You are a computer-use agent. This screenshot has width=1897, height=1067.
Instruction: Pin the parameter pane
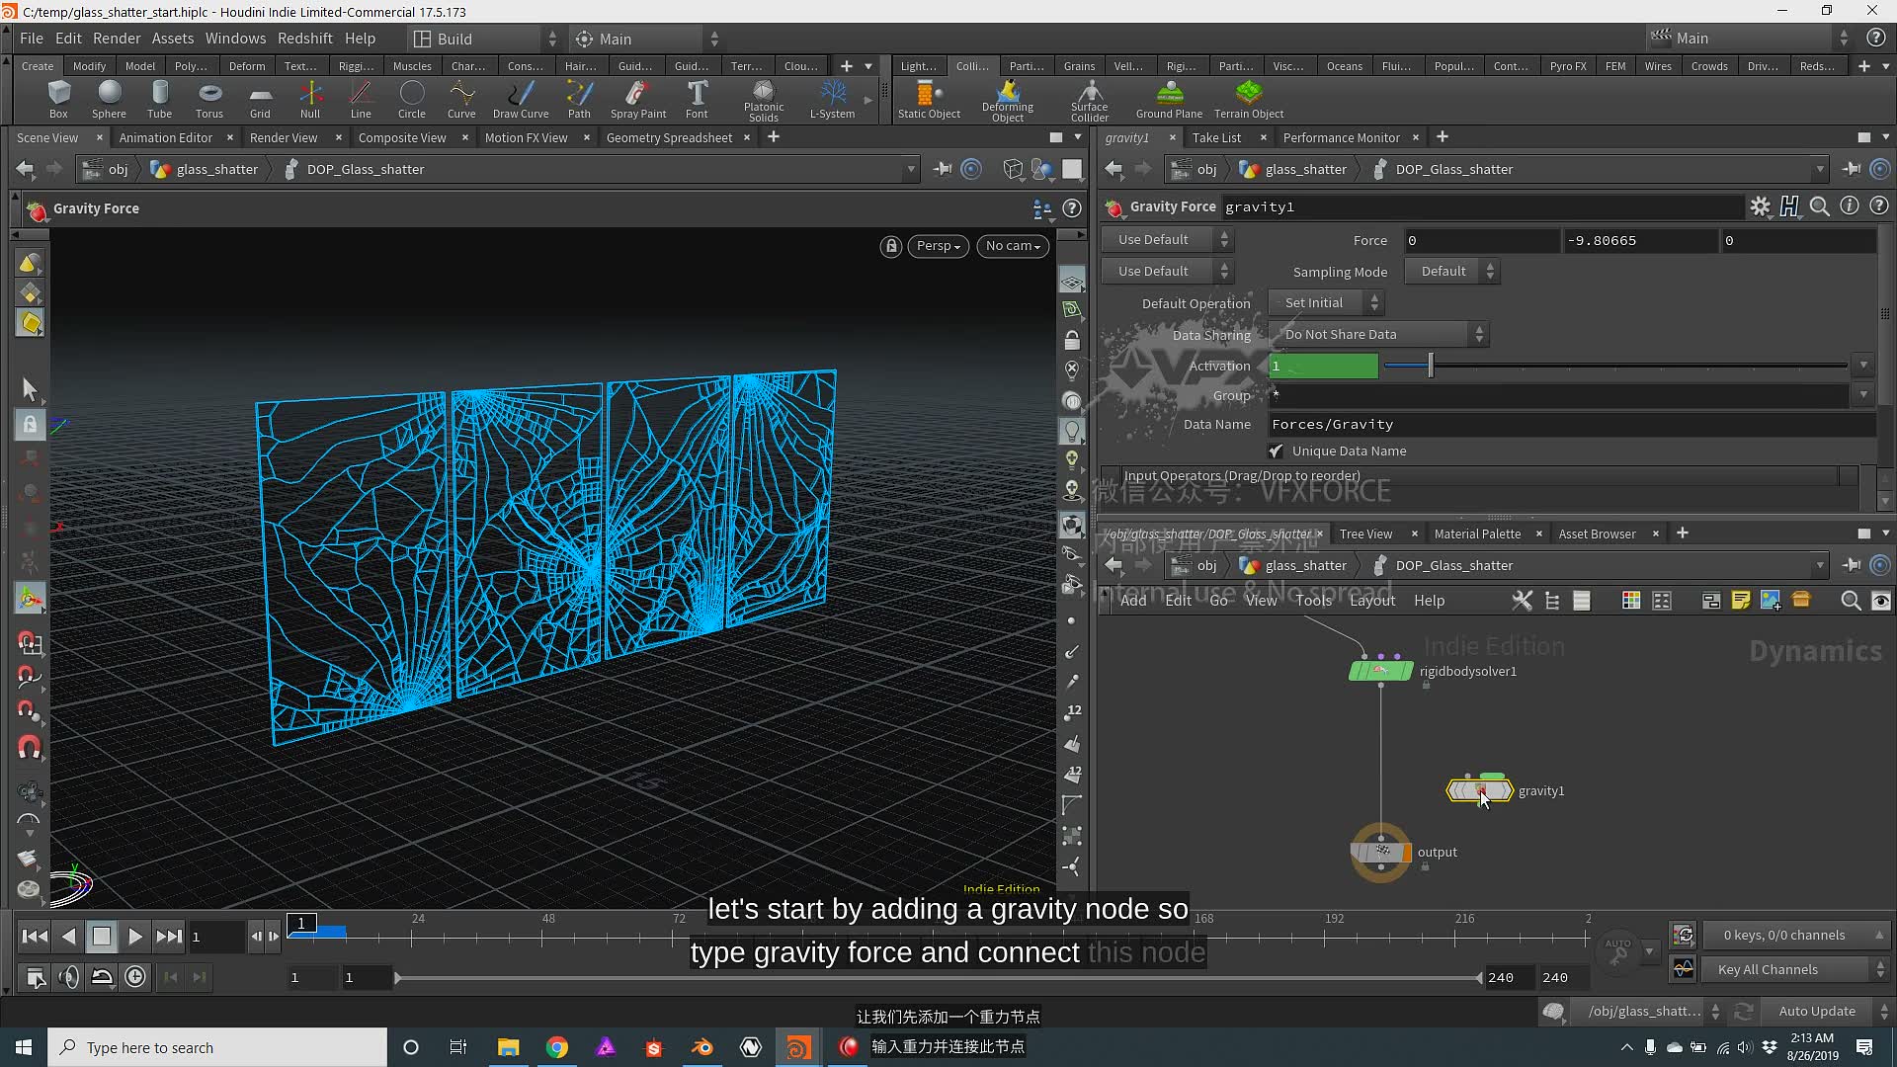click(x=1851, y=169)
